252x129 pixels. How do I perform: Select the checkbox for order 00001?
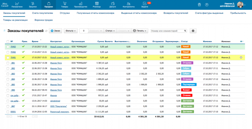point(8,112)
